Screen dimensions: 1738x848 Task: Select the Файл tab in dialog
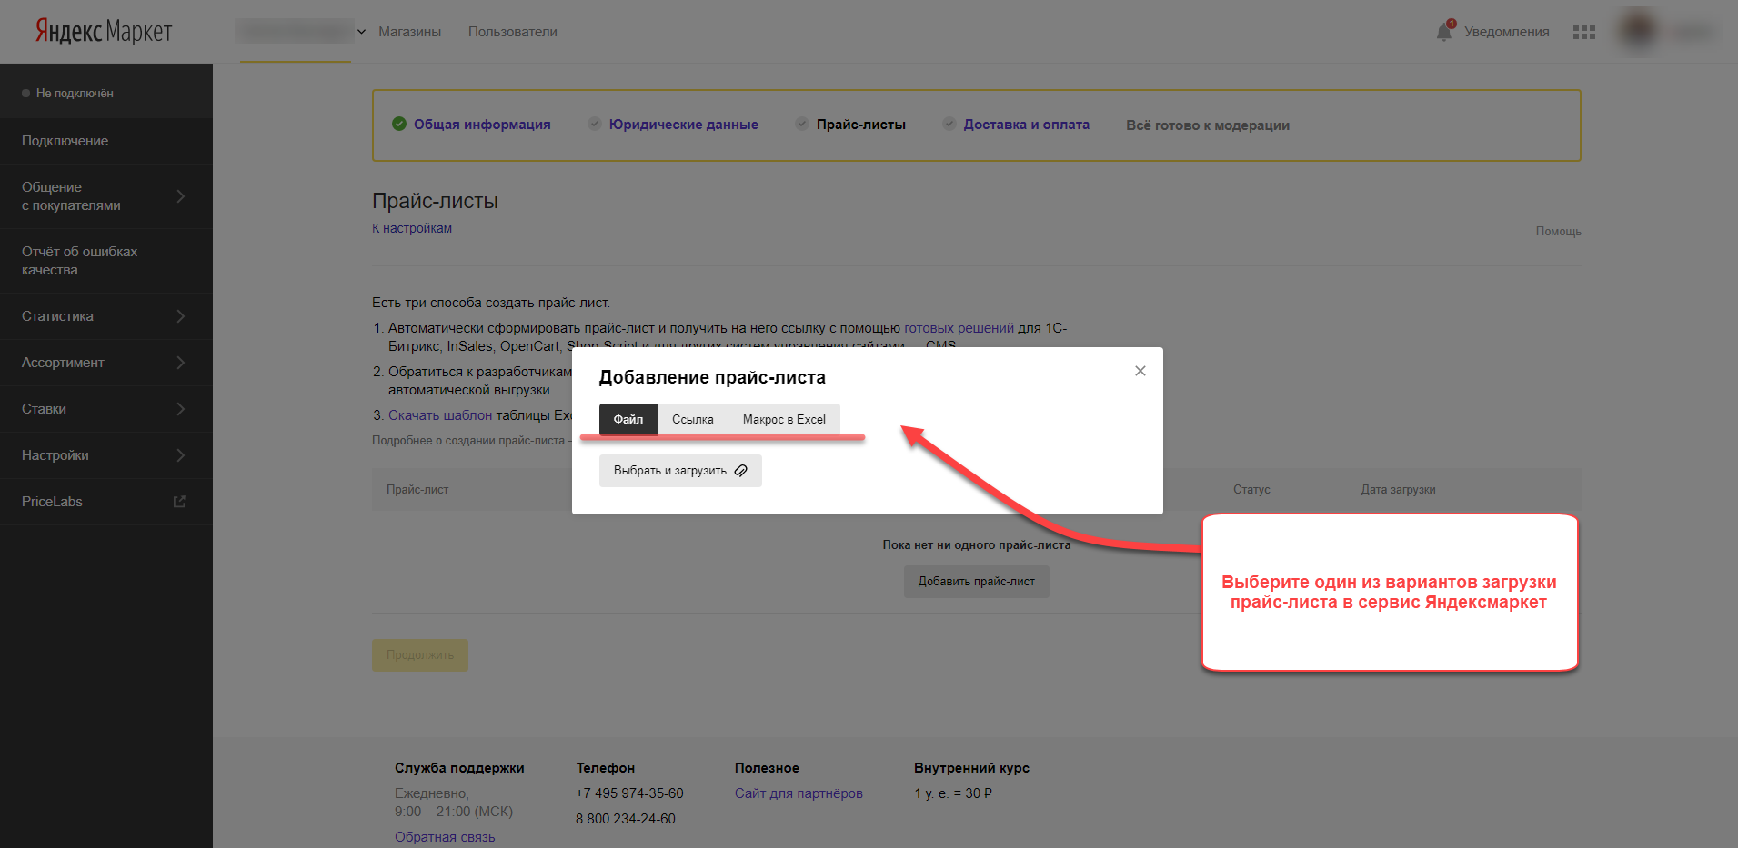[628, 419]
